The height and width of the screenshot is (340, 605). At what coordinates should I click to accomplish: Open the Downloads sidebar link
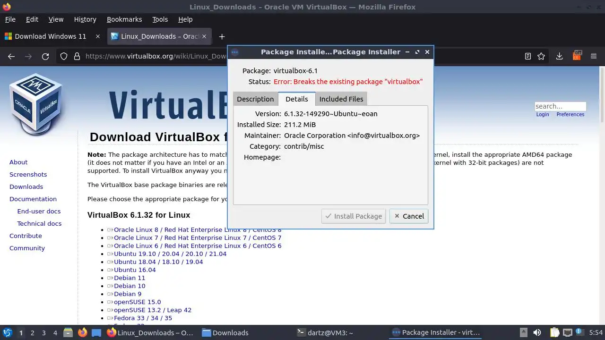26,187
